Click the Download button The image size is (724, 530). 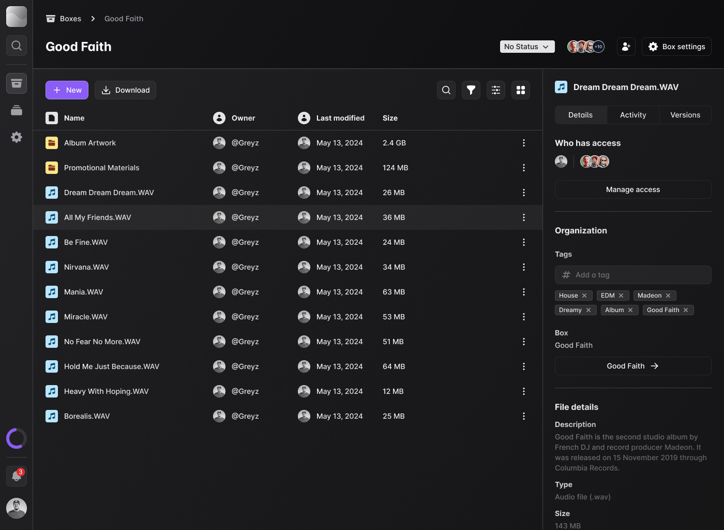pos(125,90)
